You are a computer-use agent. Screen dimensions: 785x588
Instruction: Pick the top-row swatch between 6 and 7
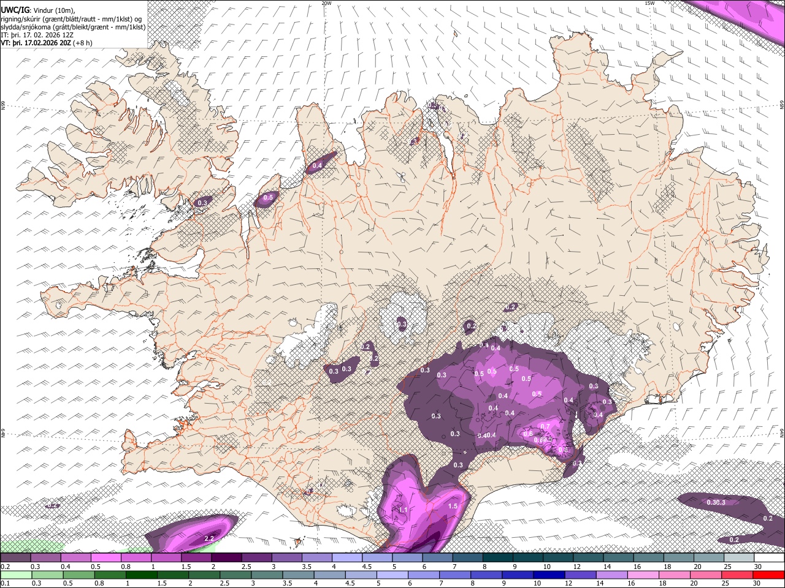point(438,557)
